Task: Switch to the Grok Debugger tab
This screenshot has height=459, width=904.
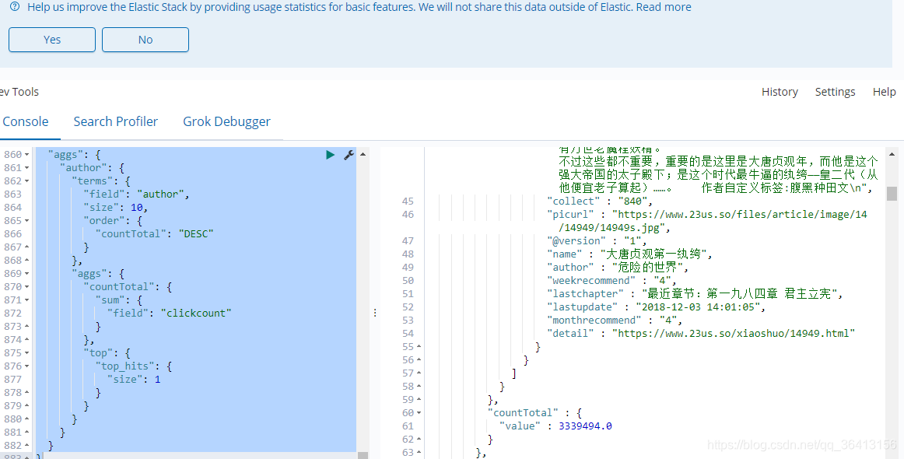Action: 226,121
